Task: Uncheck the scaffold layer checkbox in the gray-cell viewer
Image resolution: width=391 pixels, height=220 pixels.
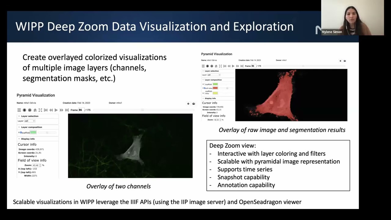Action: [x=21, y=132]
